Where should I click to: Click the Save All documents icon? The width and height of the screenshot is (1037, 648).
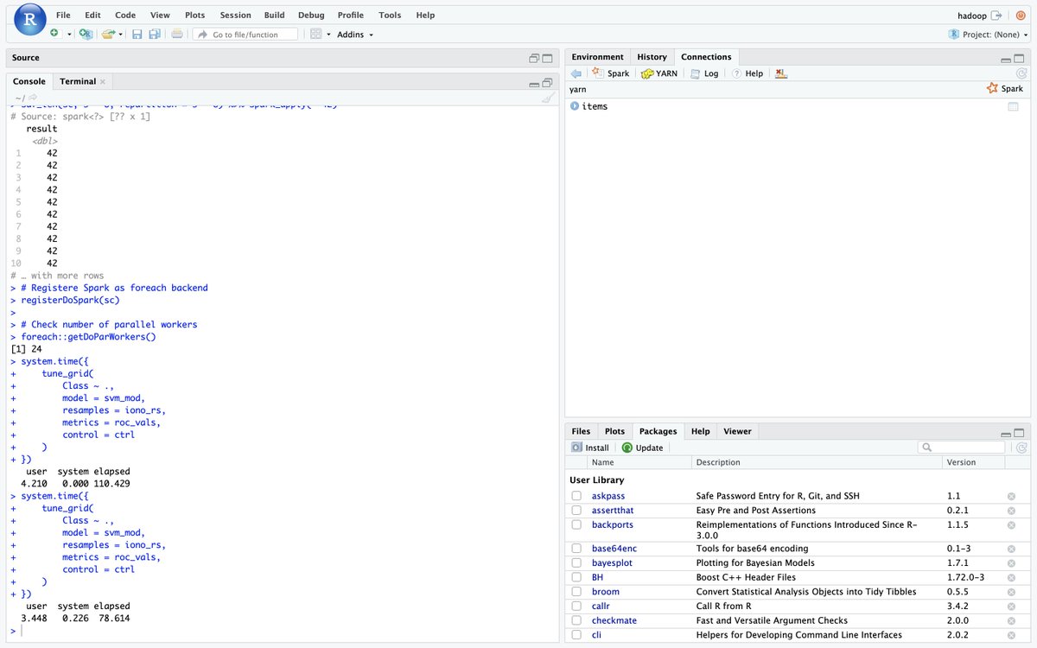click(155, 34)
